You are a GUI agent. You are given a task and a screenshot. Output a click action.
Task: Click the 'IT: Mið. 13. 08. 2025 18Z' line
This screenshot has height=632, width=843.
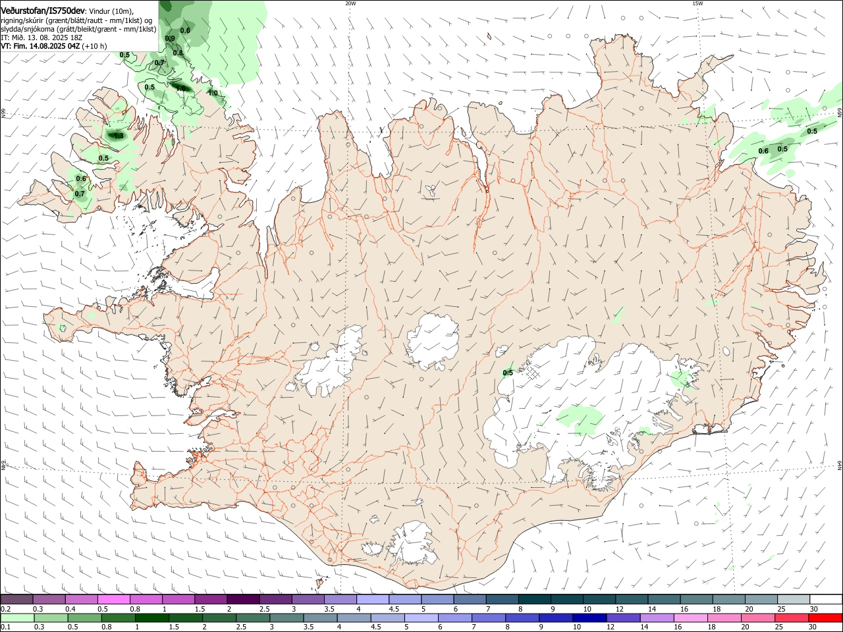tap(41, 38)
